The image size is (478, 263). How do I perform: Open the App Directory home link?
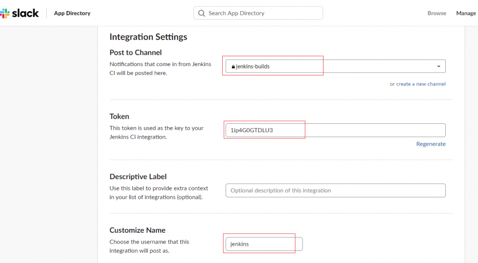pyautogui.click(x=72, y=13)
